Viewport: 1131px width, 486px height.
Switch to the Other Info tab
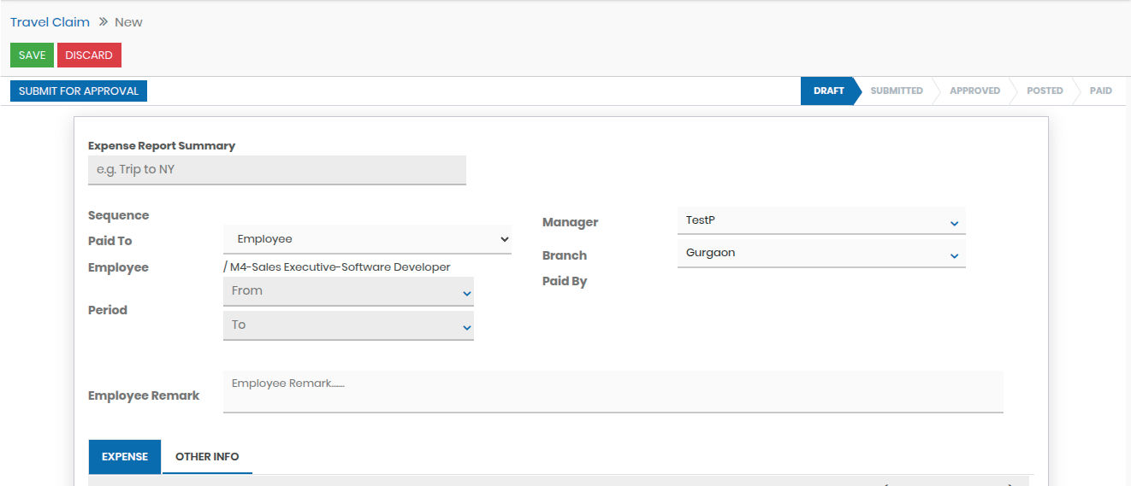207,457
